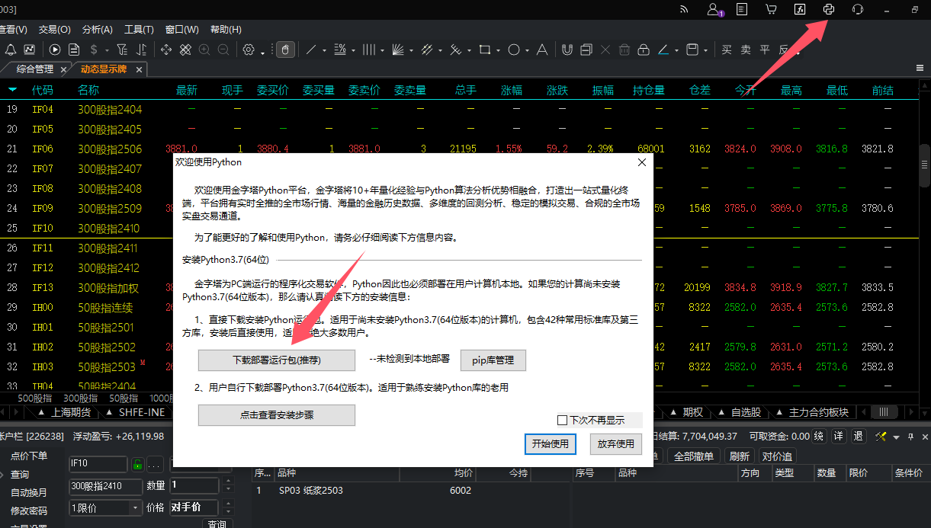The height and width of the screenshot is (528, 931).
Task: Click the chart icon beside the bell
Action: (x=29, y=50)
